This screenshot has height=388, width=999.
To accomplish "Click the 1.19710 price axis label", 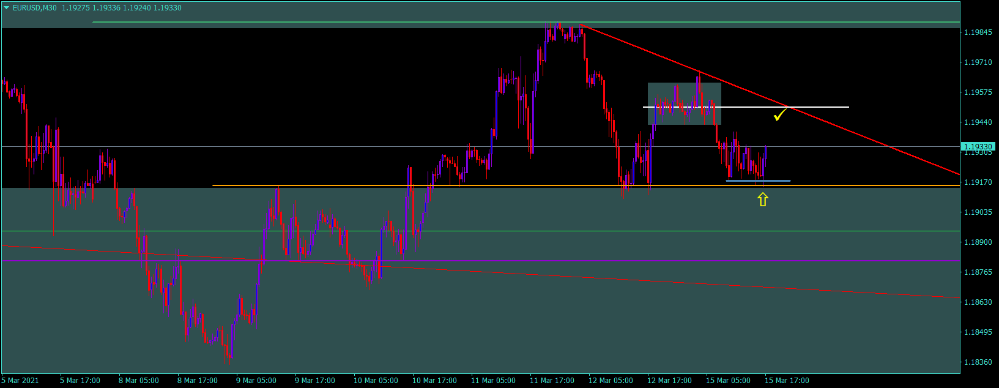I will (x=978, y=62).
